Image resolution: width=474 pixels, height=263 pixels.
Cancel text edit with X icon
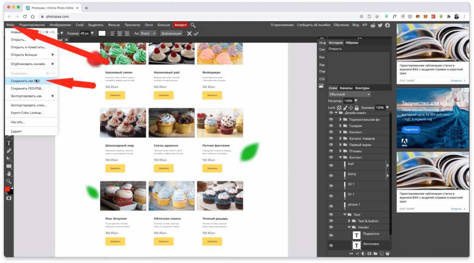[189, 33]
